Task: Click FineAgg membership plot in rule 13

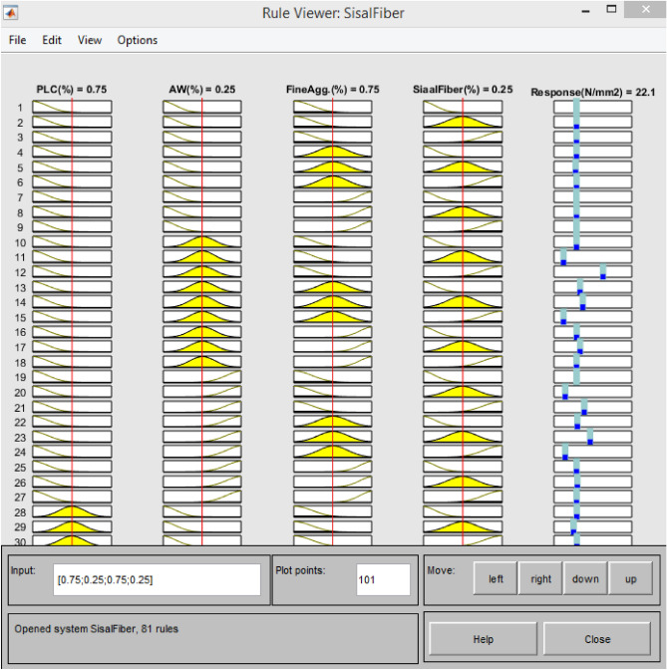Action: [x=332, y=286]
